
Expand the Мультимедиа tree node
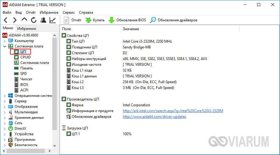5,112
